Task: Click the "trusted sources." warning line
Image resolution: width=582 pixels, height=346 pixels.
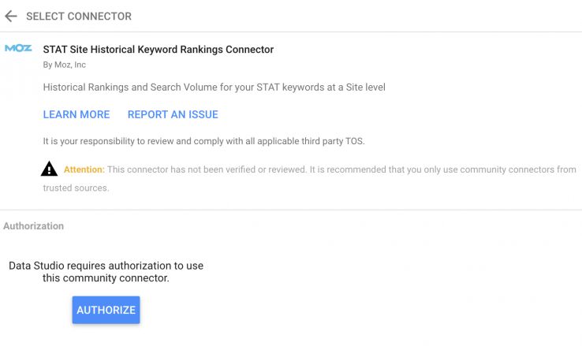Action: click(x=76, y=188)
